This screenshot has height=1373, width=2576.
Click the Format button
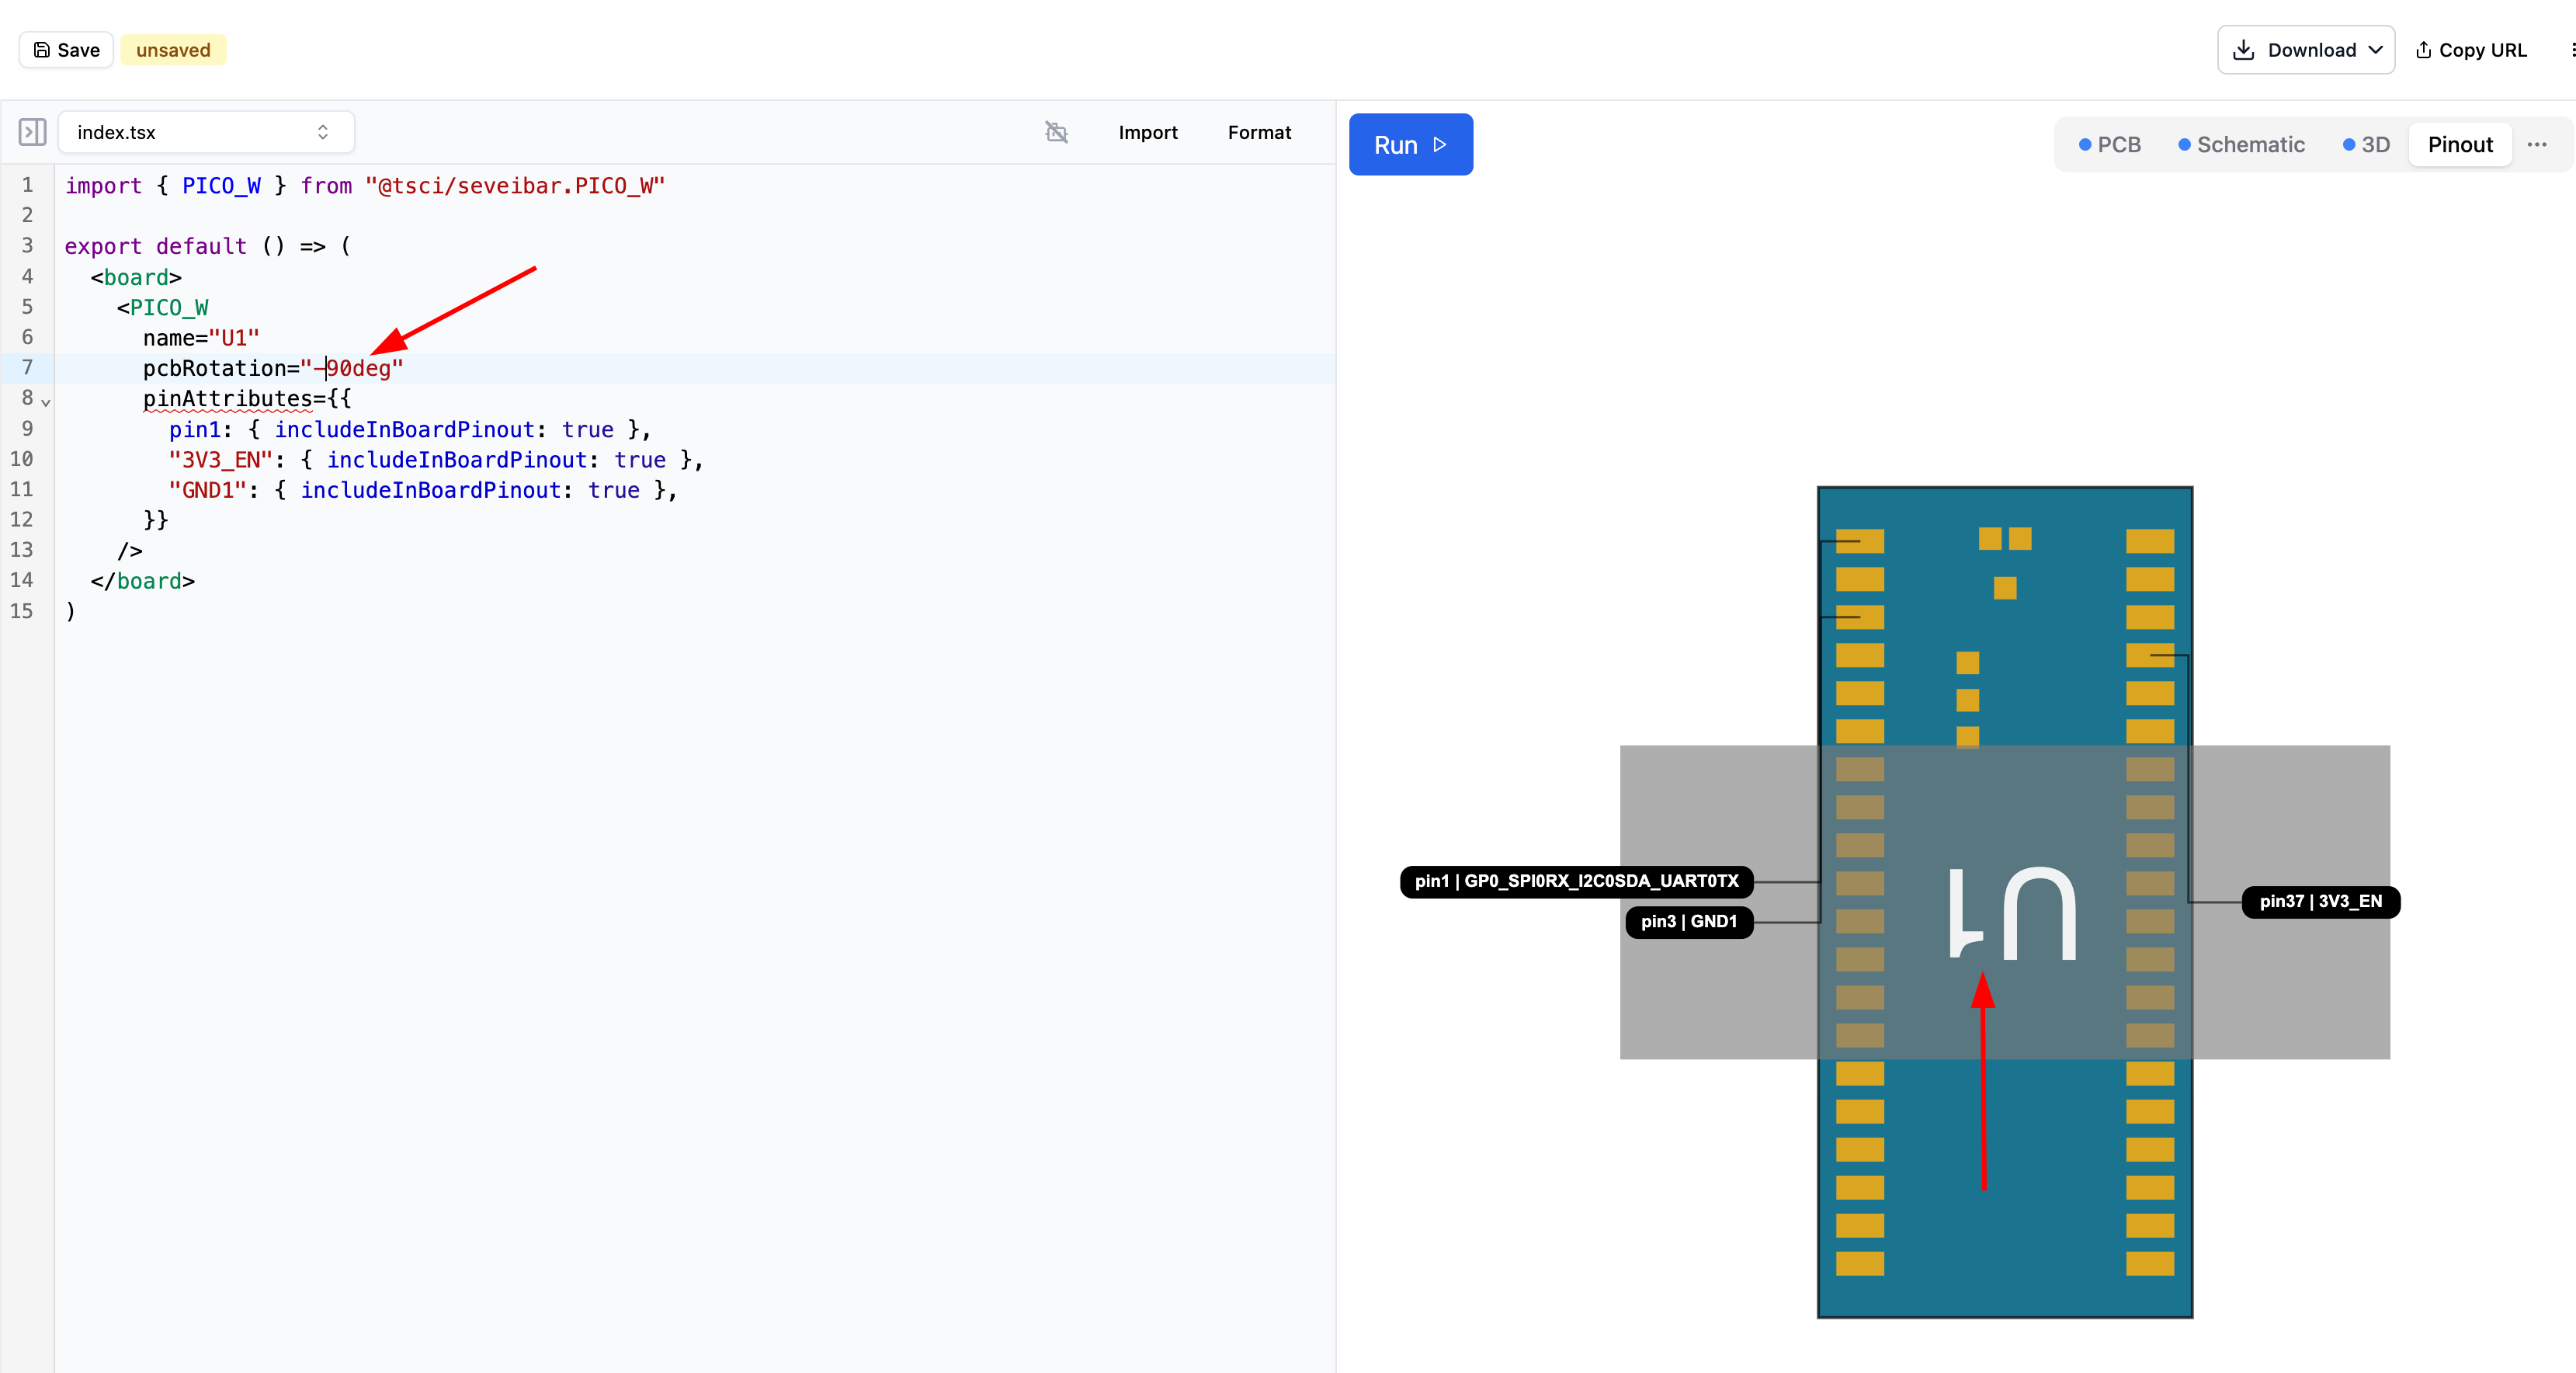[x=1259, y=132]
